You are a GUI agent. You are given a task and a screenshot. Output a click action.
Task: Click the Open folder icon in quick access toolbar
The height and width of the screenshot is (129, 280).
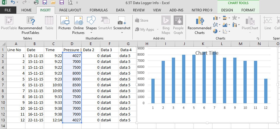coord(53,3)
